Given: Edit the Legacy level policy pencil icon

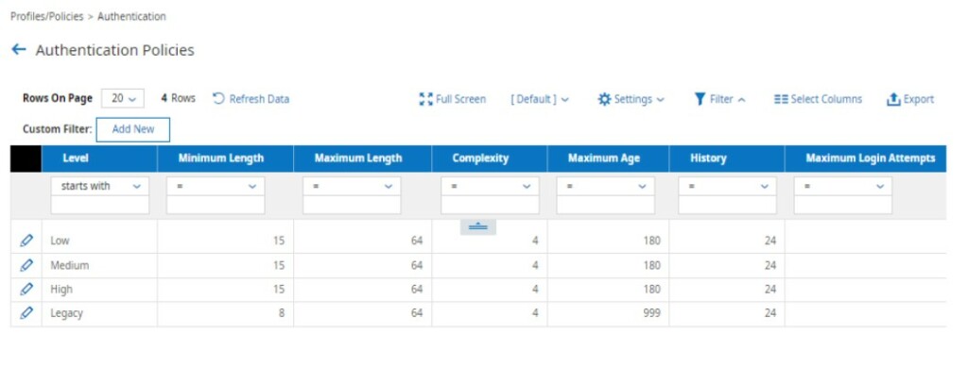Looking at the screenshot, I should tap(26, 313).
